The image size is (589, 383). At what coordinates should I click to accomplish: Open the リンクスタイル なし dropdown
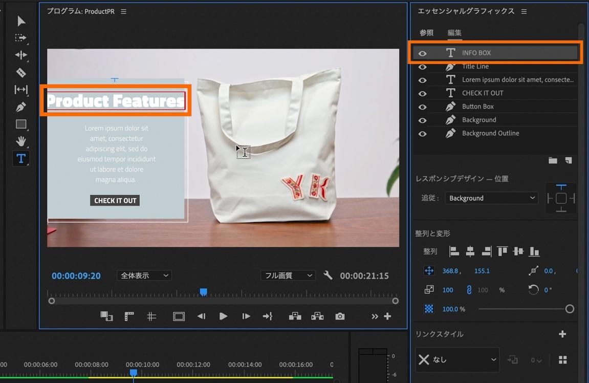457,359
